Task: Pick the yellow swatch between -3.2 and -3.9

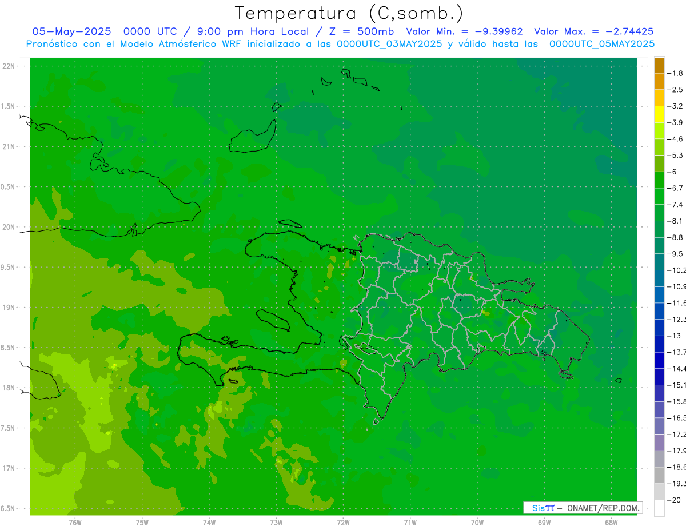Action: (x=659, y=114)
